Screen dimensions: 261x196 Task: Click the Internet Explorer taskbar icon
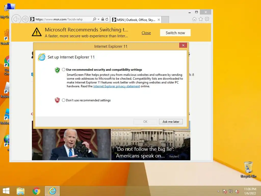click(52, 191)
